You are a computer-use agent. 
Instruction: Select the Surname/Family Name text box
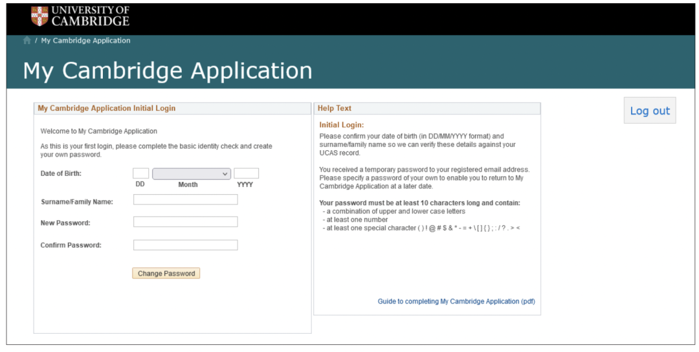[x=185, y=200]
